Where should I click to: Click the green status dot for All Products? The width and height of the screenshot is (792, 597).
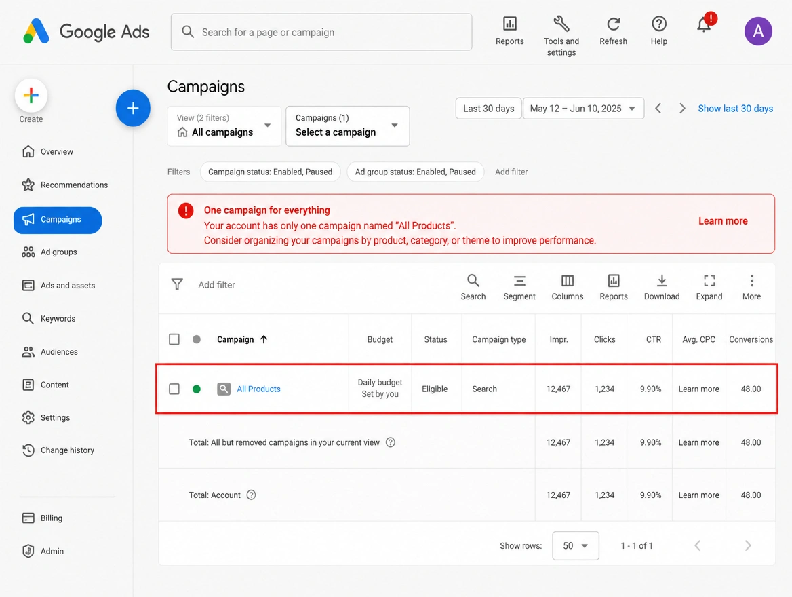click(197, 389)
